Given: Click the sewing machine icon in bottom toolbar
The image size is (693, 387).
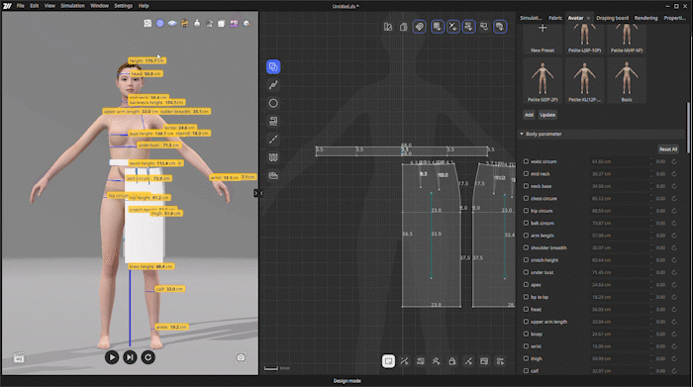Looking at the screenshot, I should coord(421,361).
